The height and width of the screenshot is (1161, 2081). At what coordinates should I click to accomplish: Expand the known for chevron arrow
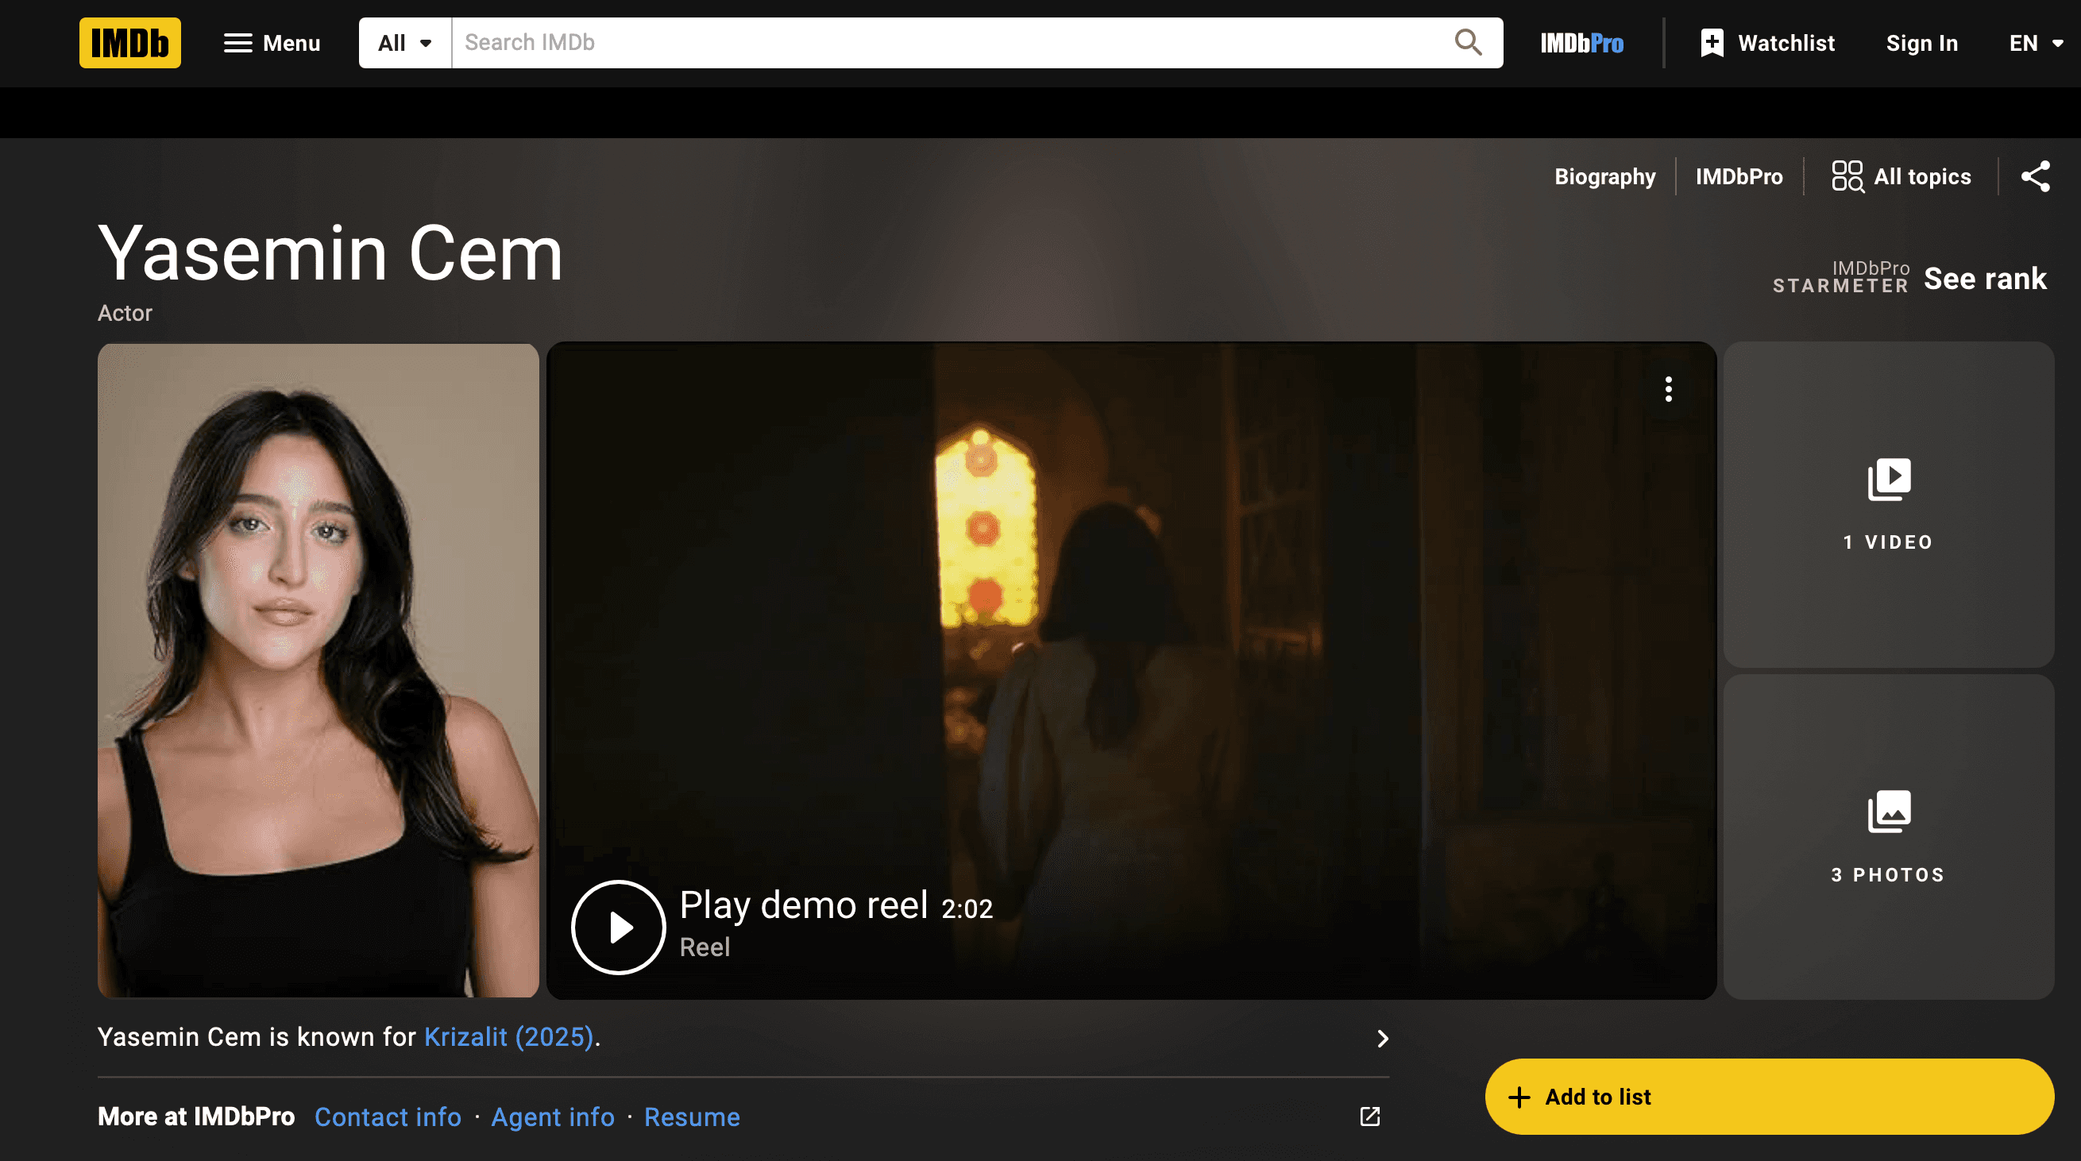click(x=1382, y=1038)
